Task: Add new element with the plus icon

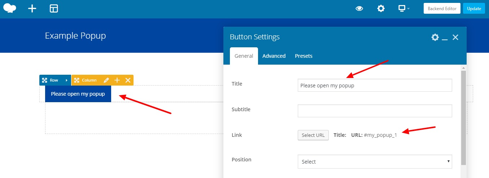Action: tap(32, 9)
